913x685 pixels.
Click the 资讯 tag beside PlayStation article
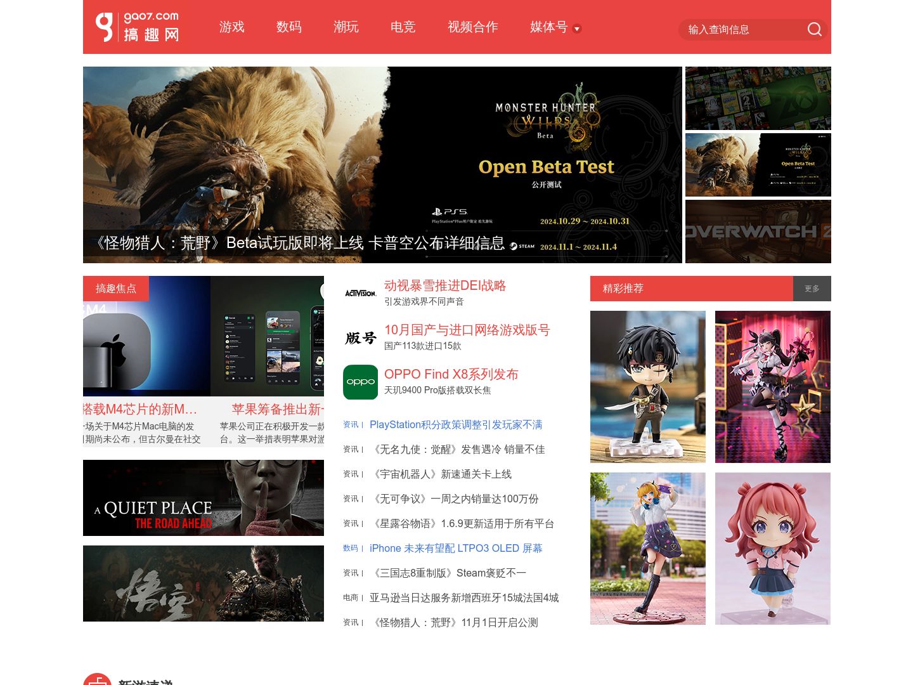pyautogui.click(x=351, y=424)
